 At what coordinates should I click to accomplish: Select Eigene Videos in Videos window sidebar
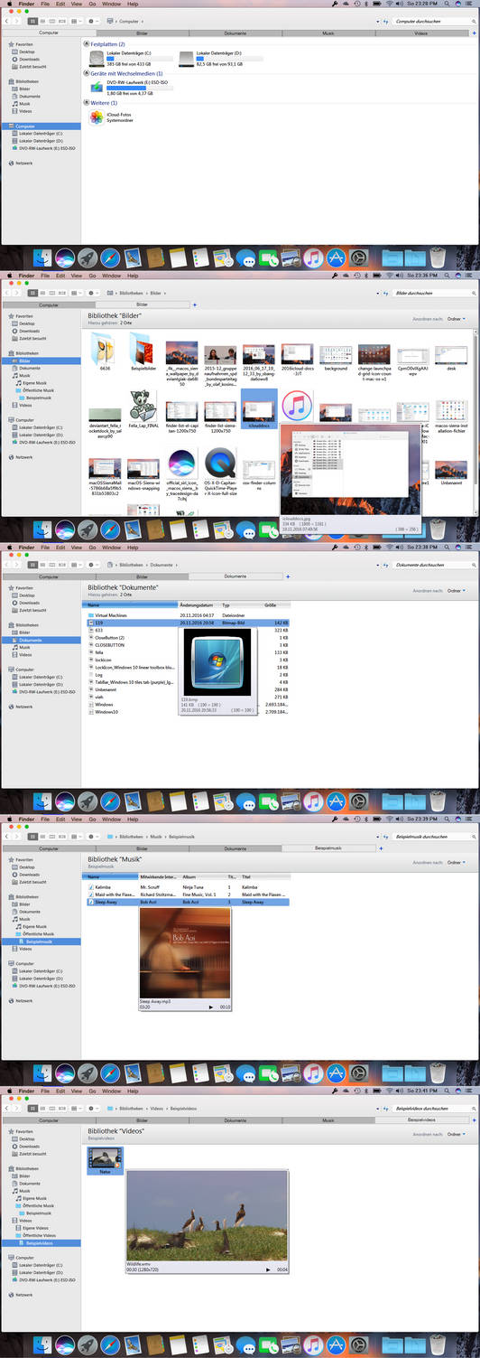point(34,1228)
